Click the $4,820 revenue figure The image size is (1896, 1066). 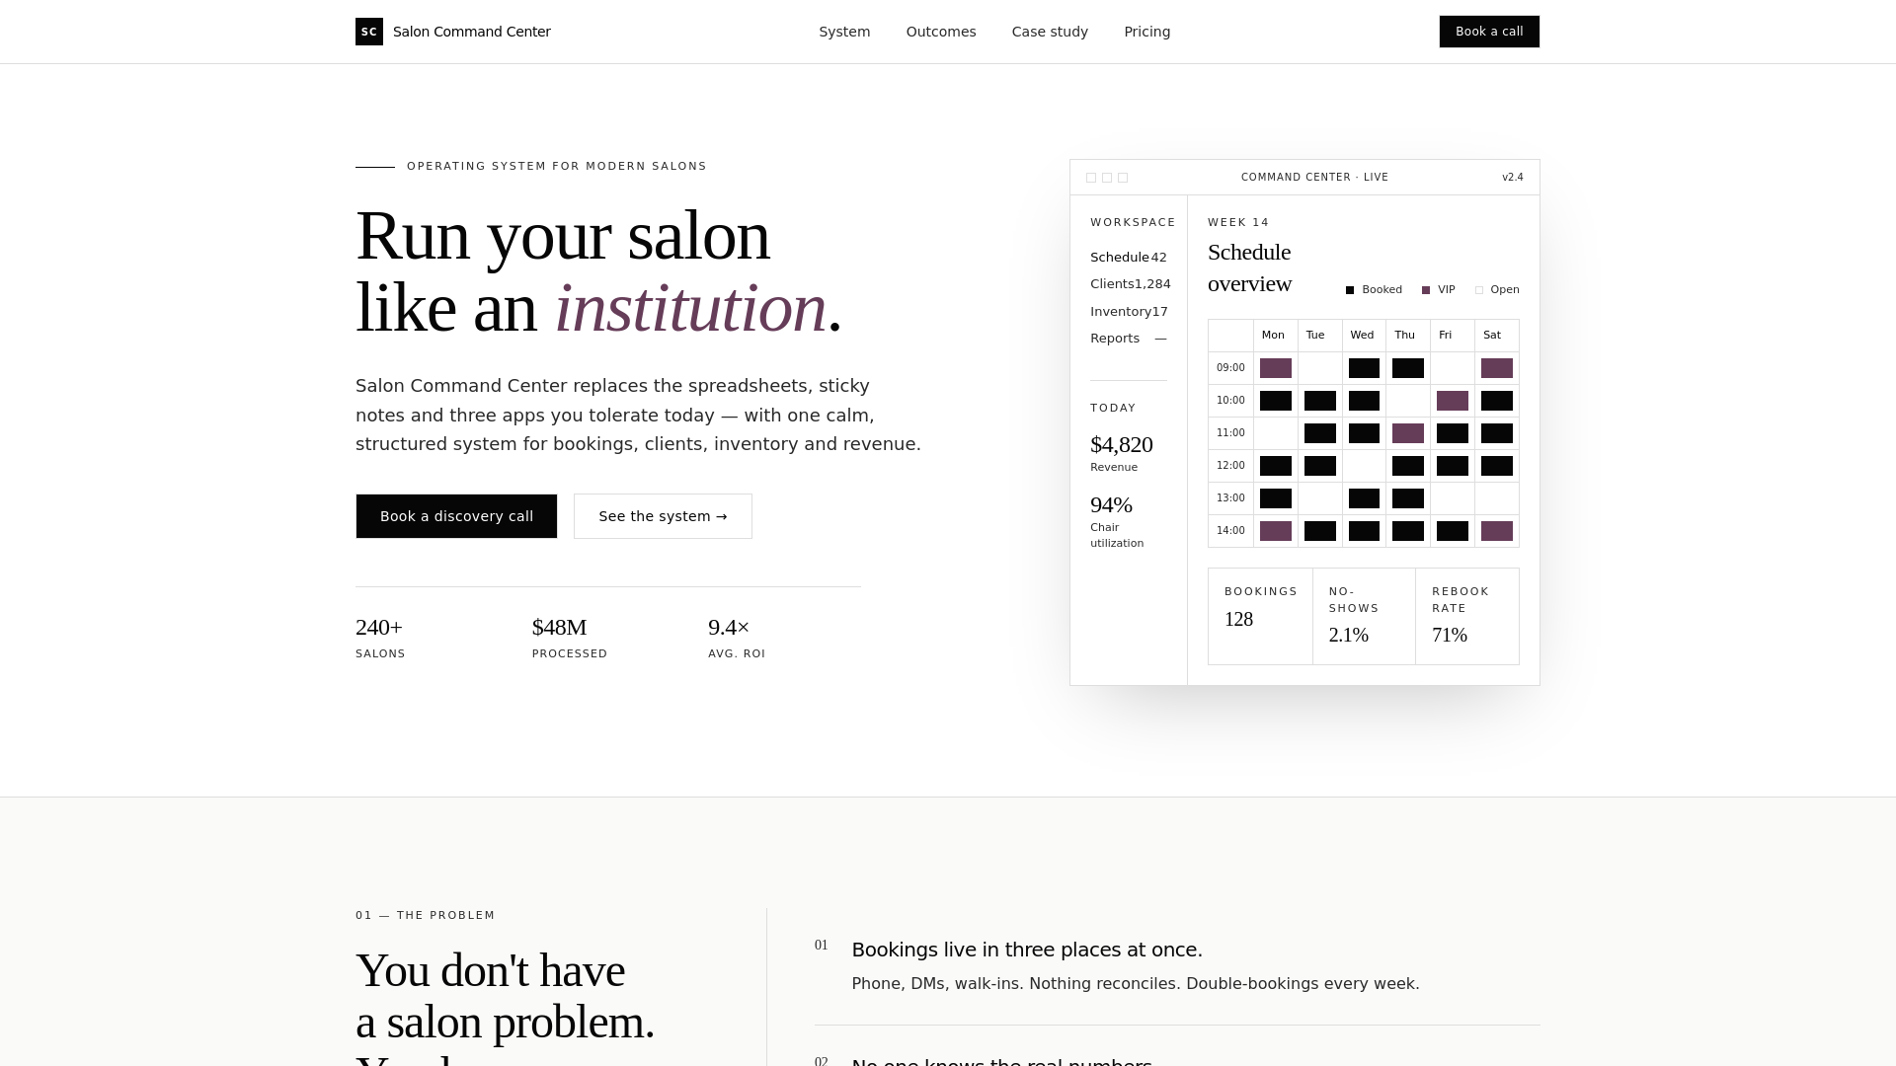1122,445
